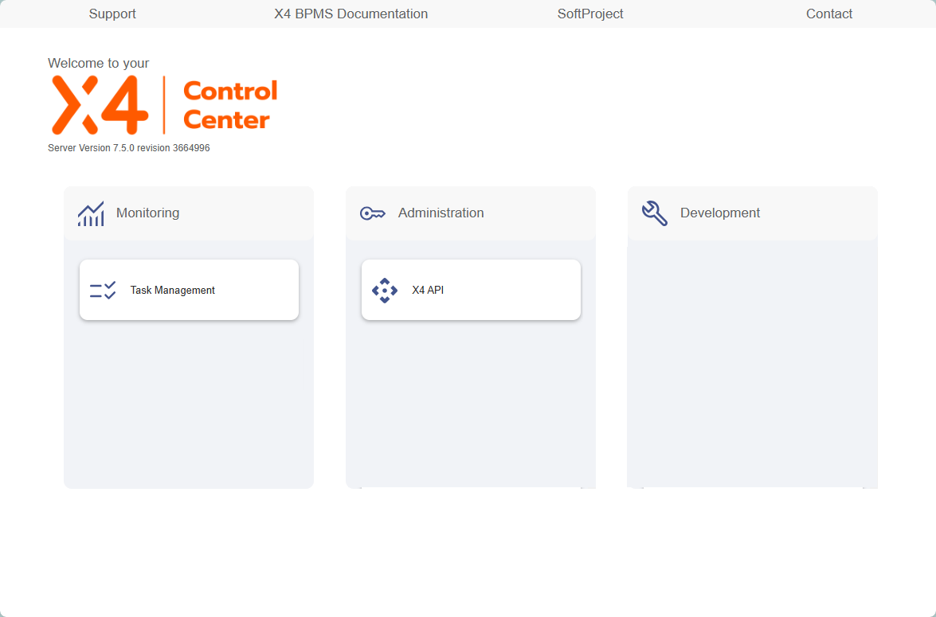Click the Development wrench icon

pos(654,213)
